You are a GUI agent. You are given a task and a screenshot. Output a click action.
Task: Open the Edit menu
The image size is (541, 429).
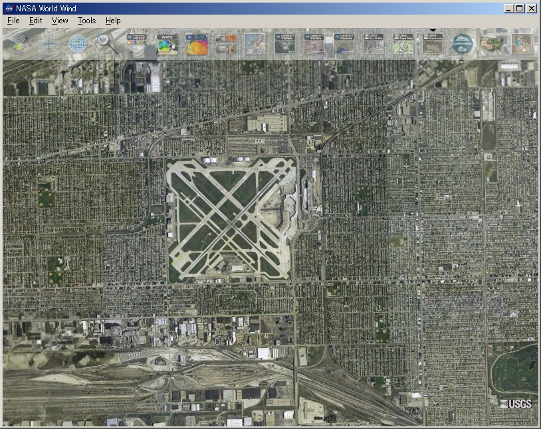35,21
